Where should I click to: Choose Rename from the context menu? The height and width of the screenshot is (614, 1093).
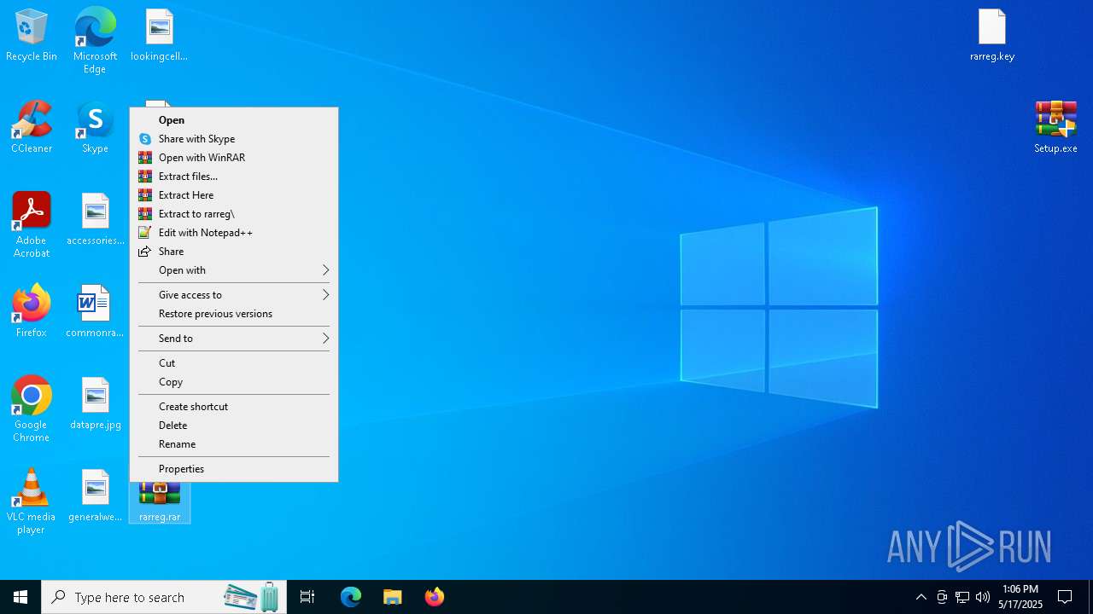coord(234,444)
